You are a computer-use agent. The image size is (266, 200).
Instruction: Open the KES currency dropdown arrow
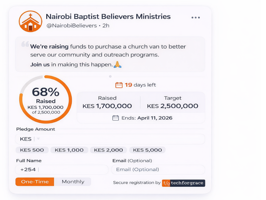[38, 139]
